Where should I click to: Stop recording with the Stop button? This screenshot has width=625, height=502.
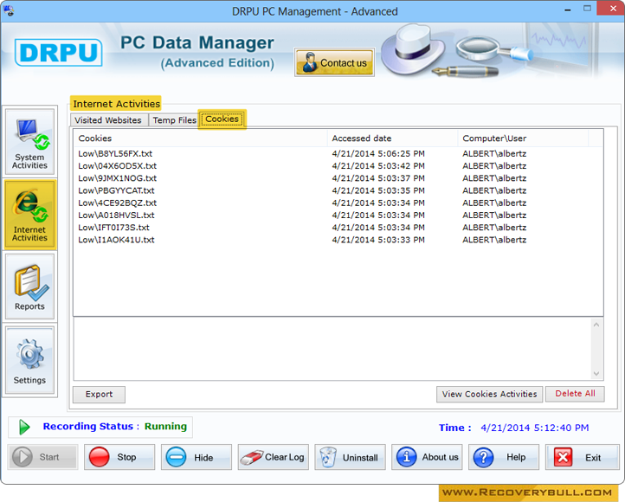(119, 457)
